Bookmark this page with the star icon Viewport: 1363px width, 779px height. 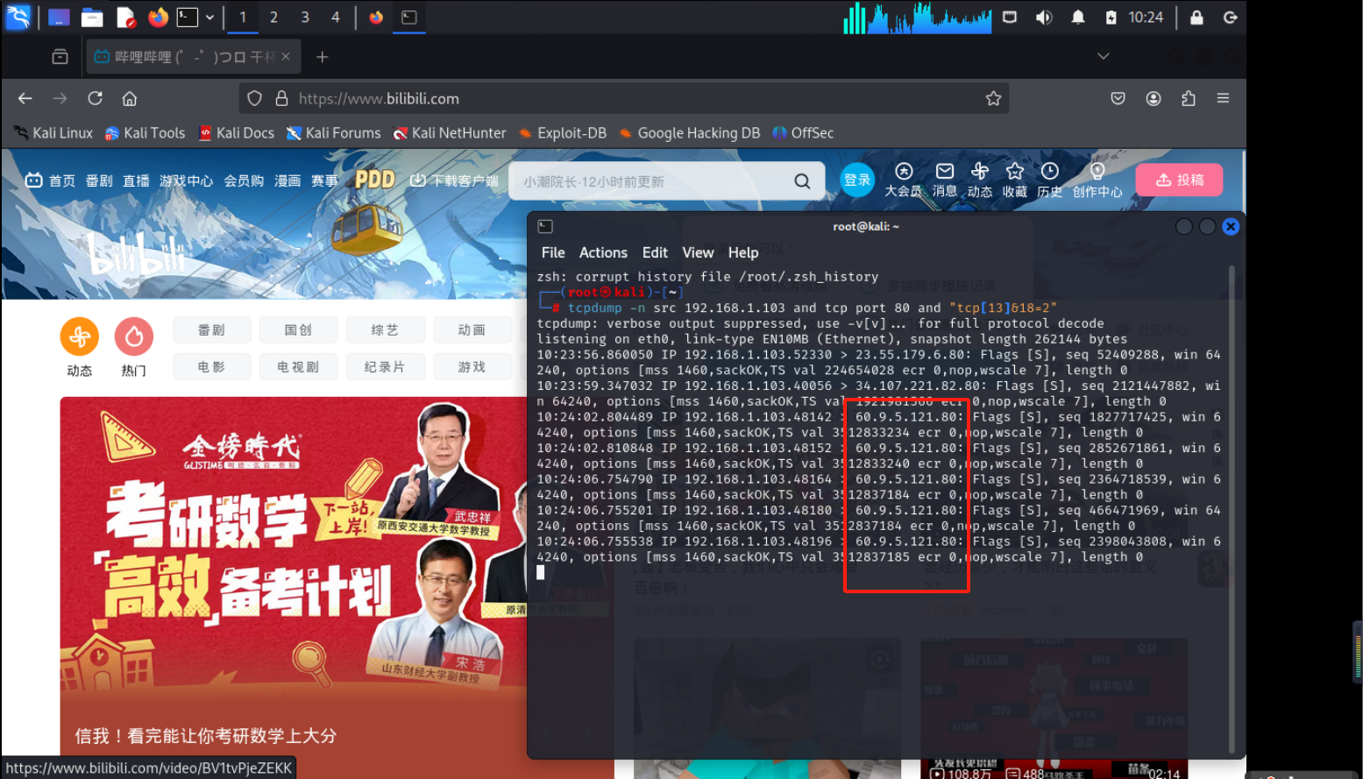993,98
